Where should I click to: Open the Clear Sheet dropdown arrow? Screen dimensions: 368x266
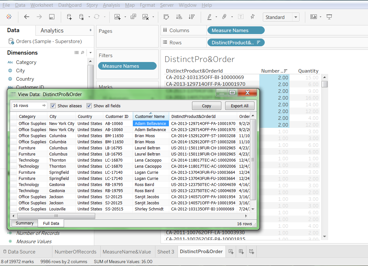pos(153,17)
